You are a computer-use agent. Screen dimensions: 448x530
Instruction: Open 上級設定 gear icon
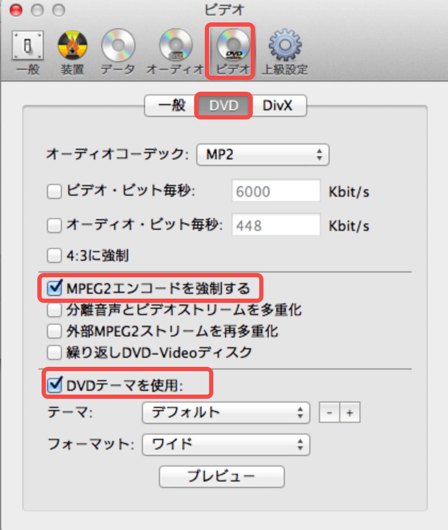[x=285, y=45]
